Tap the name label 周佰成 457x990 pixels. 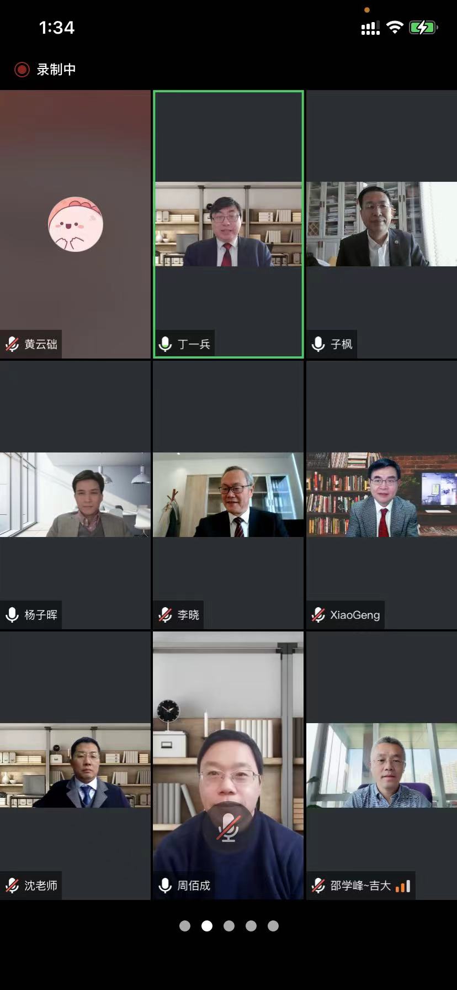tap(194, 886)
